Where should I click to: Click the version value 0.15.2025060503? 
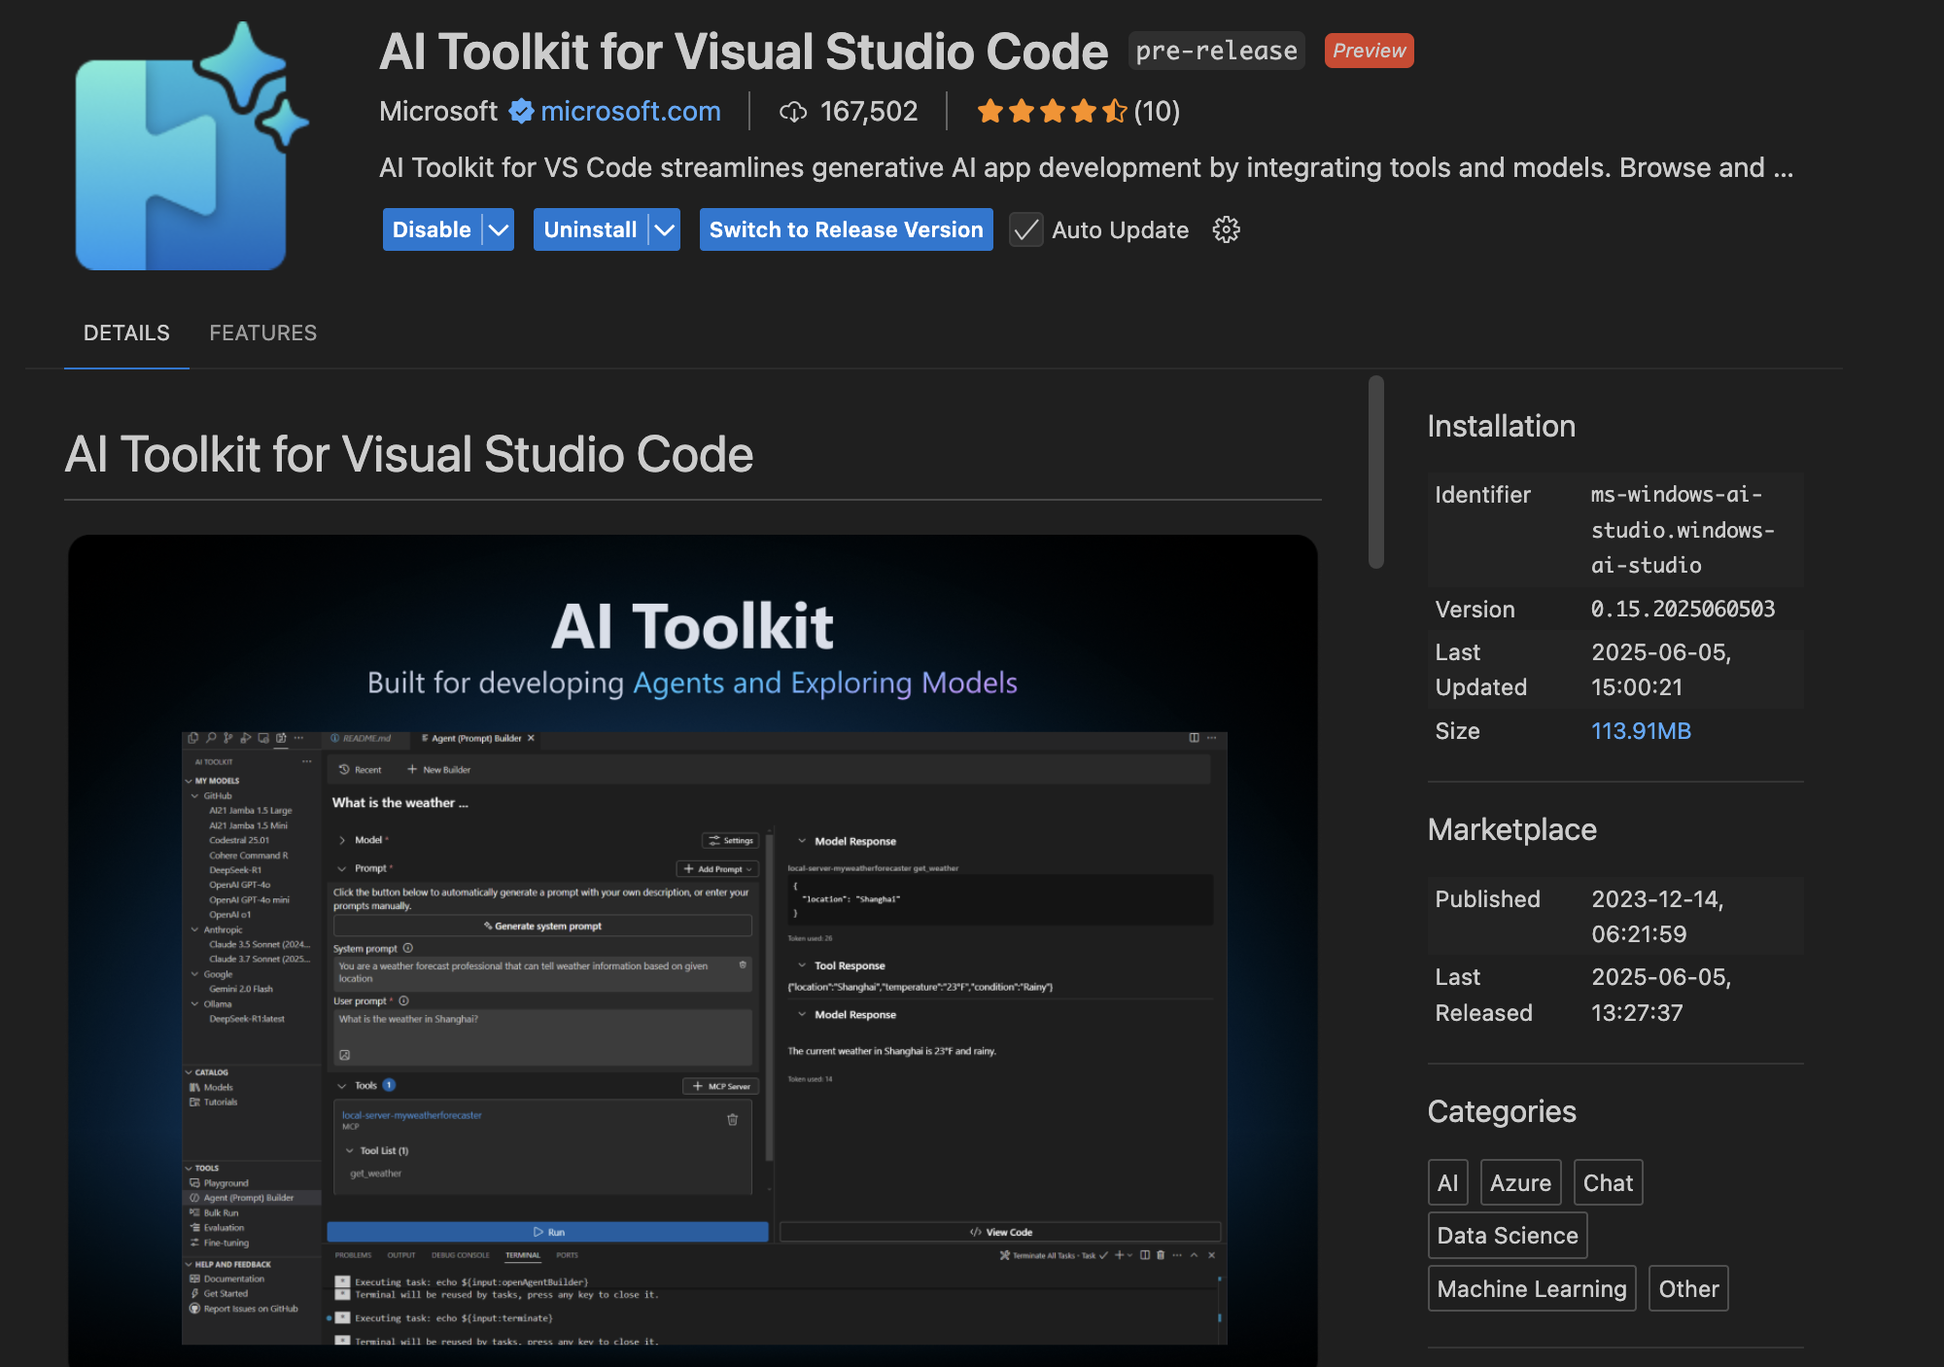1683,609
